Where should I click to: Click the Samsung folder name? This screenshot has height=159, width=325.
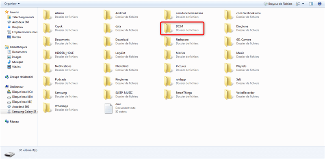61,93
